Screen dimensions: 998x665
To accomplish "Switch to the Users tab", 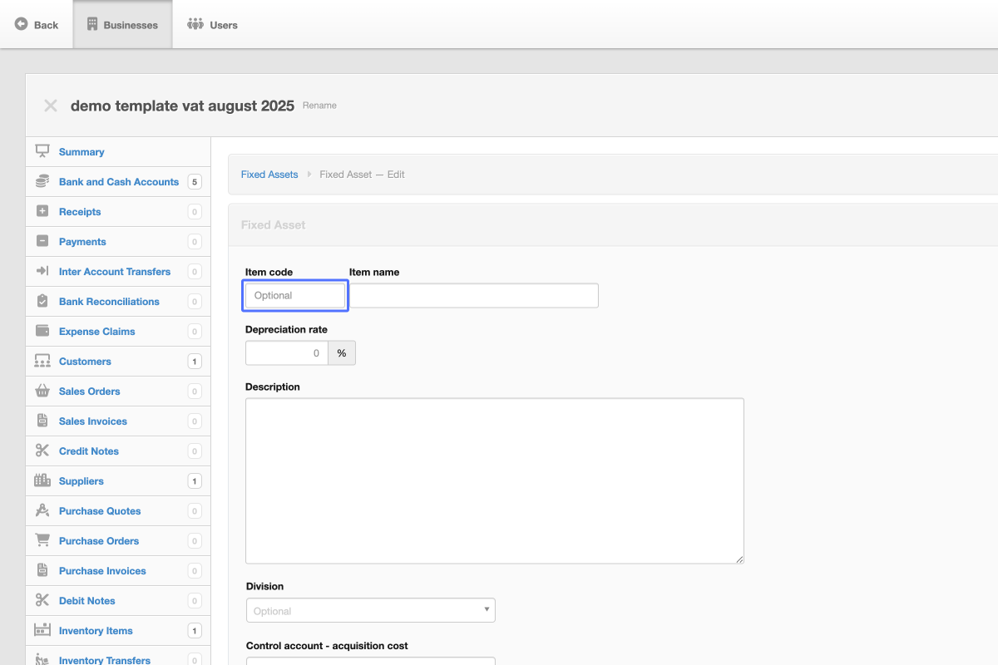I will pos(213,25).
